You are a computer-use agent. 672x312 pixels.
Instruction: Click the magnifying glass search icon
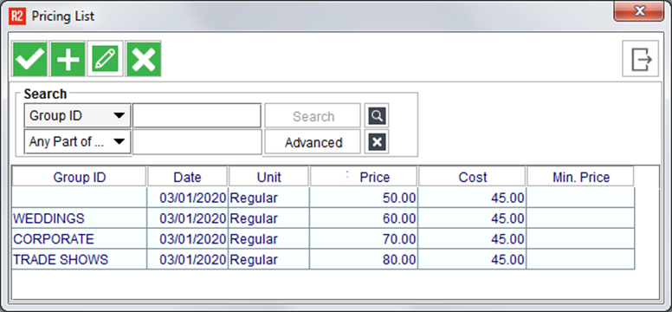coord(377,116)
